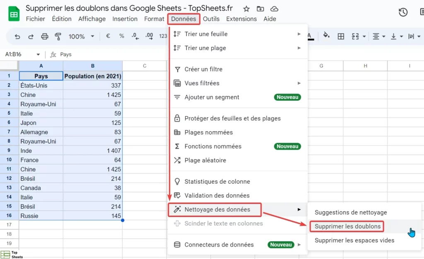
Task: Expand Trier une plage submenu
Action: click(237, 48)
